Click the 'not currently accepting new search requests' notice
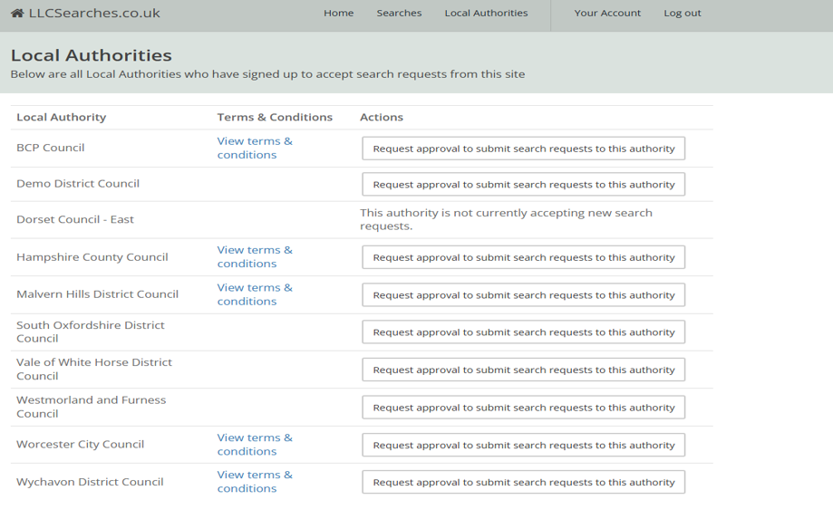 pos(506,219)
